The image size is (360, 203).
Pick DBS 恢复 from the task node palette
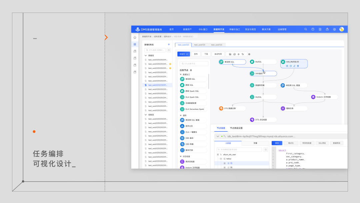[193, 144]
